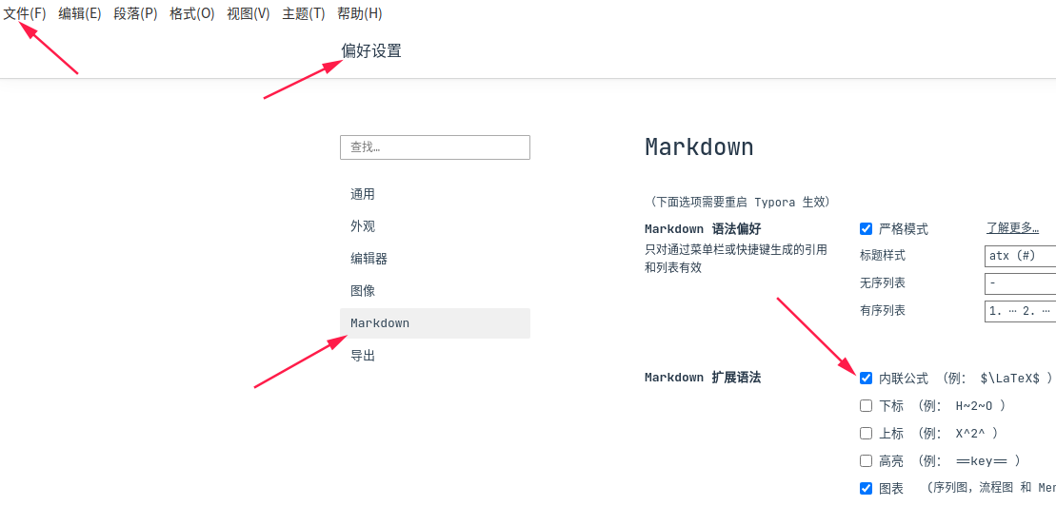Open the 有序列表 dropdown
The height and width of the screenshot is (506, 1056).
click(1020, 311)
